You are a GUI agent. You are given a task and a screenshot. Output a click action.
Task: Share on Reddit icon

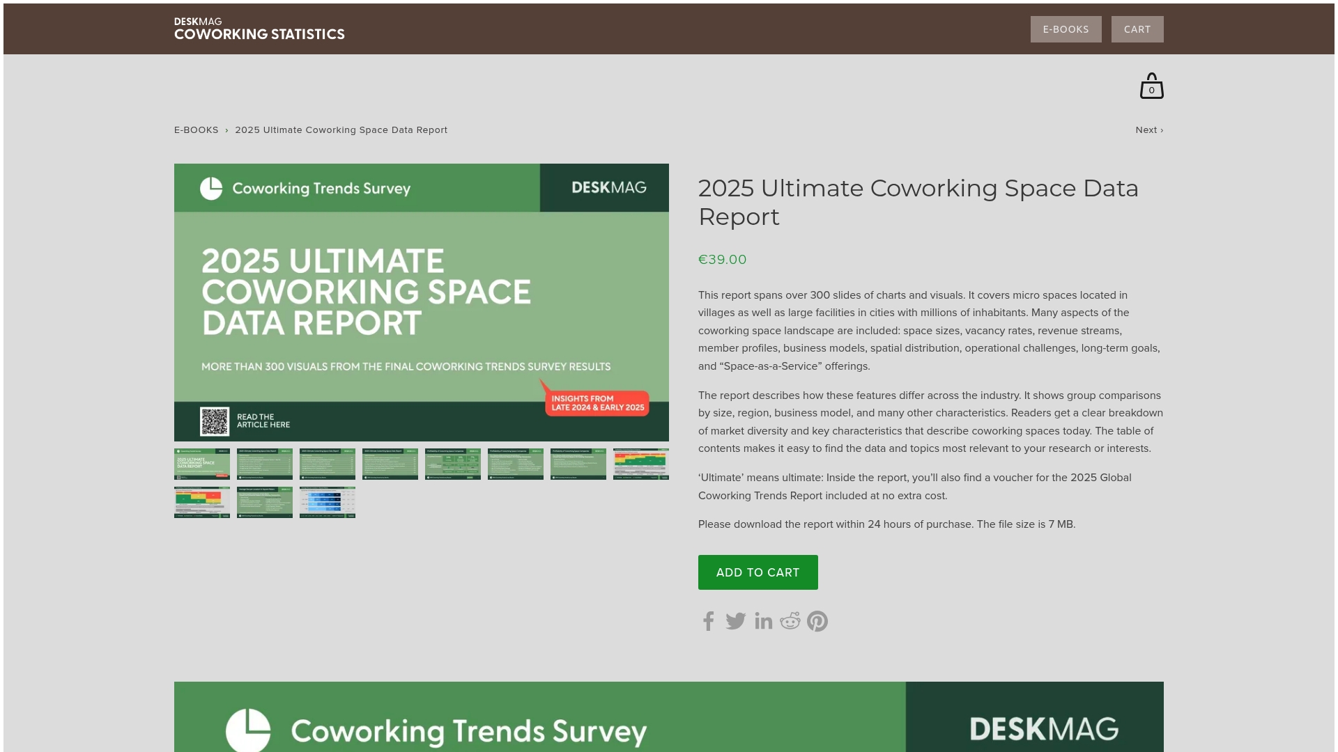[790, 621]
